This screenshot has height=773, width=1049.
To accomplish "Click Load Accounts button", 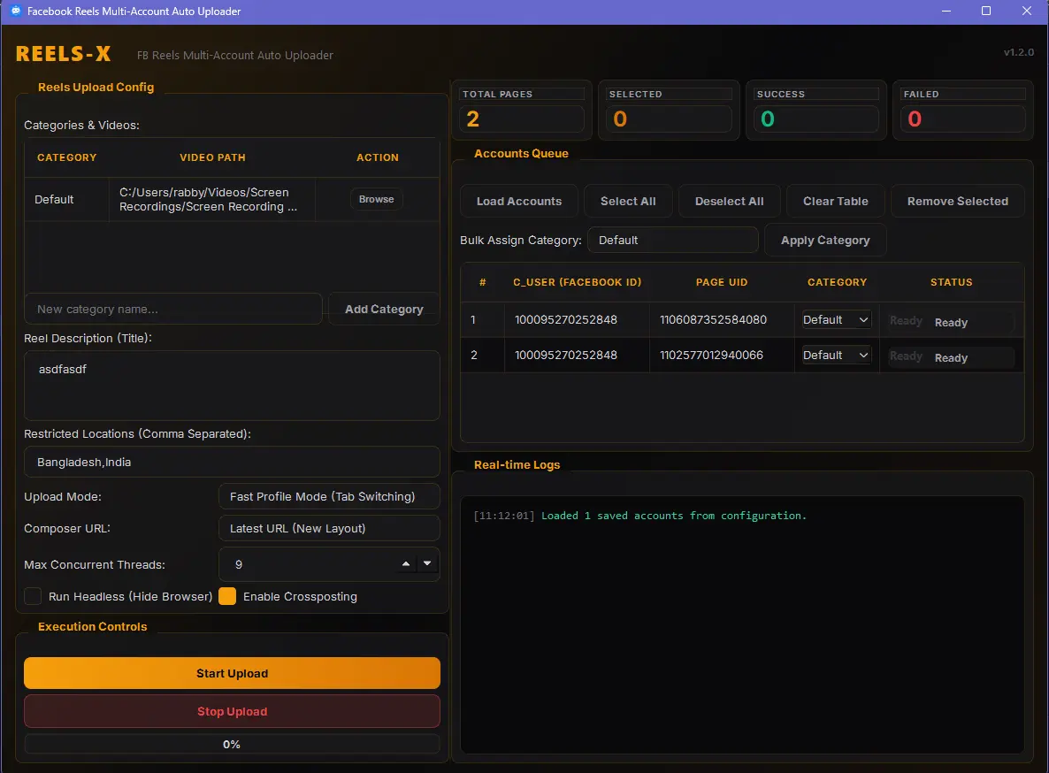I will pos(519,202).
